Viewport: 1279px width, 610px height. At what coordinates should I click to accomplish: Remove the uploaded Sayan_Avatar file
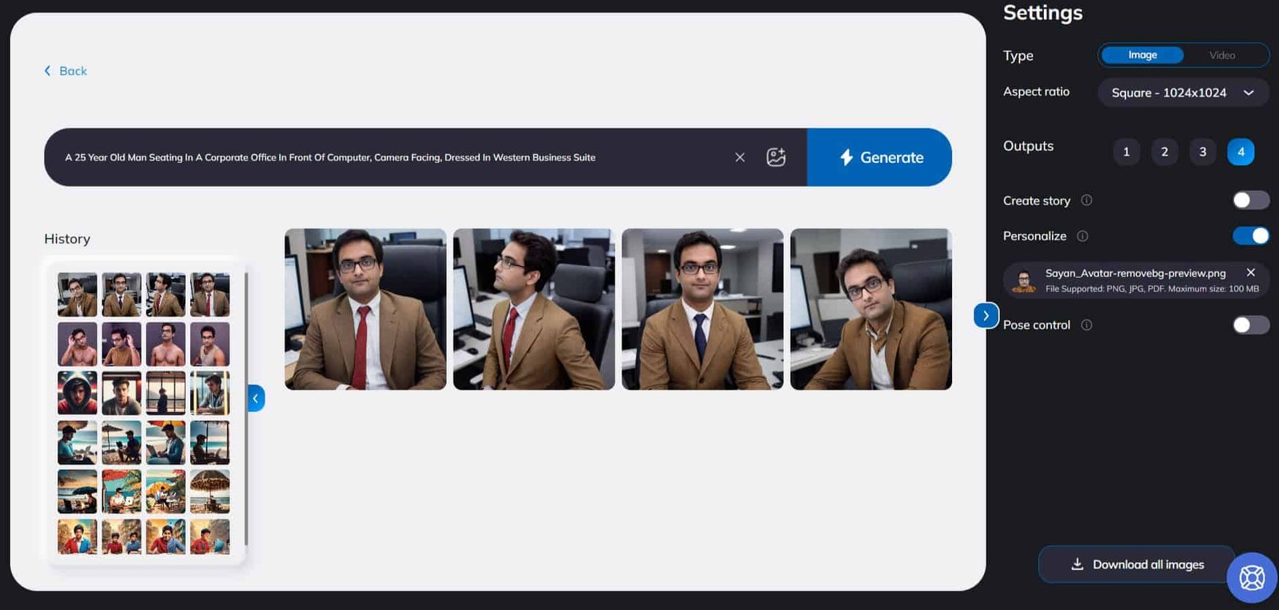pyautogui.click(x=1251, y=272)
